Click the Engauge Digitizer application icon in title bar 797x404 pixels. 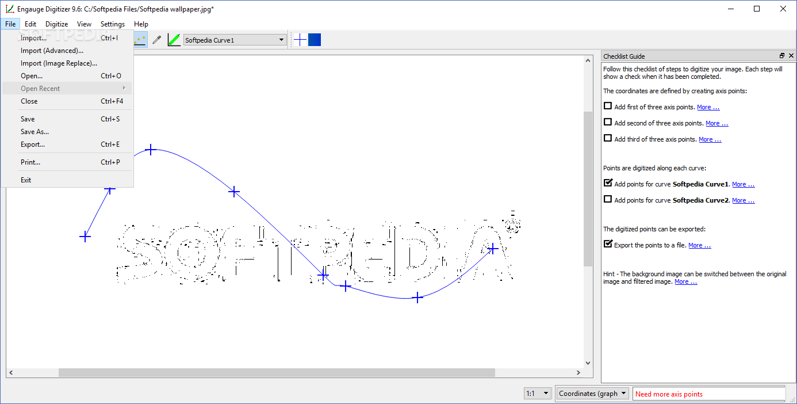pyautogui.click(x=9, y=9)
